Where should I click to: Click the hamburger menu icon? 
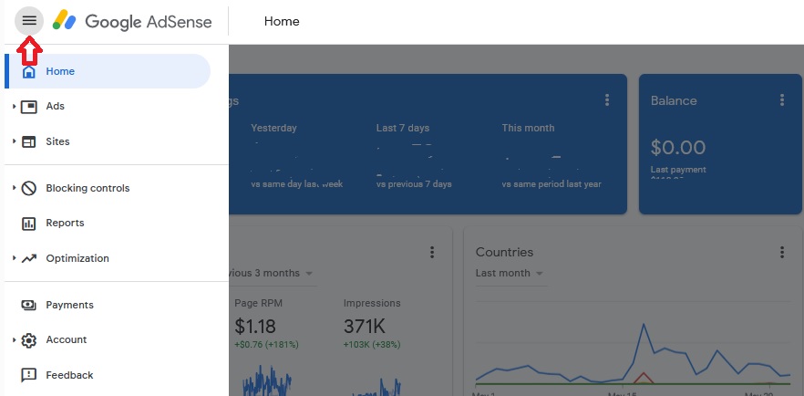pyautogui.click(x=29, y=21)
